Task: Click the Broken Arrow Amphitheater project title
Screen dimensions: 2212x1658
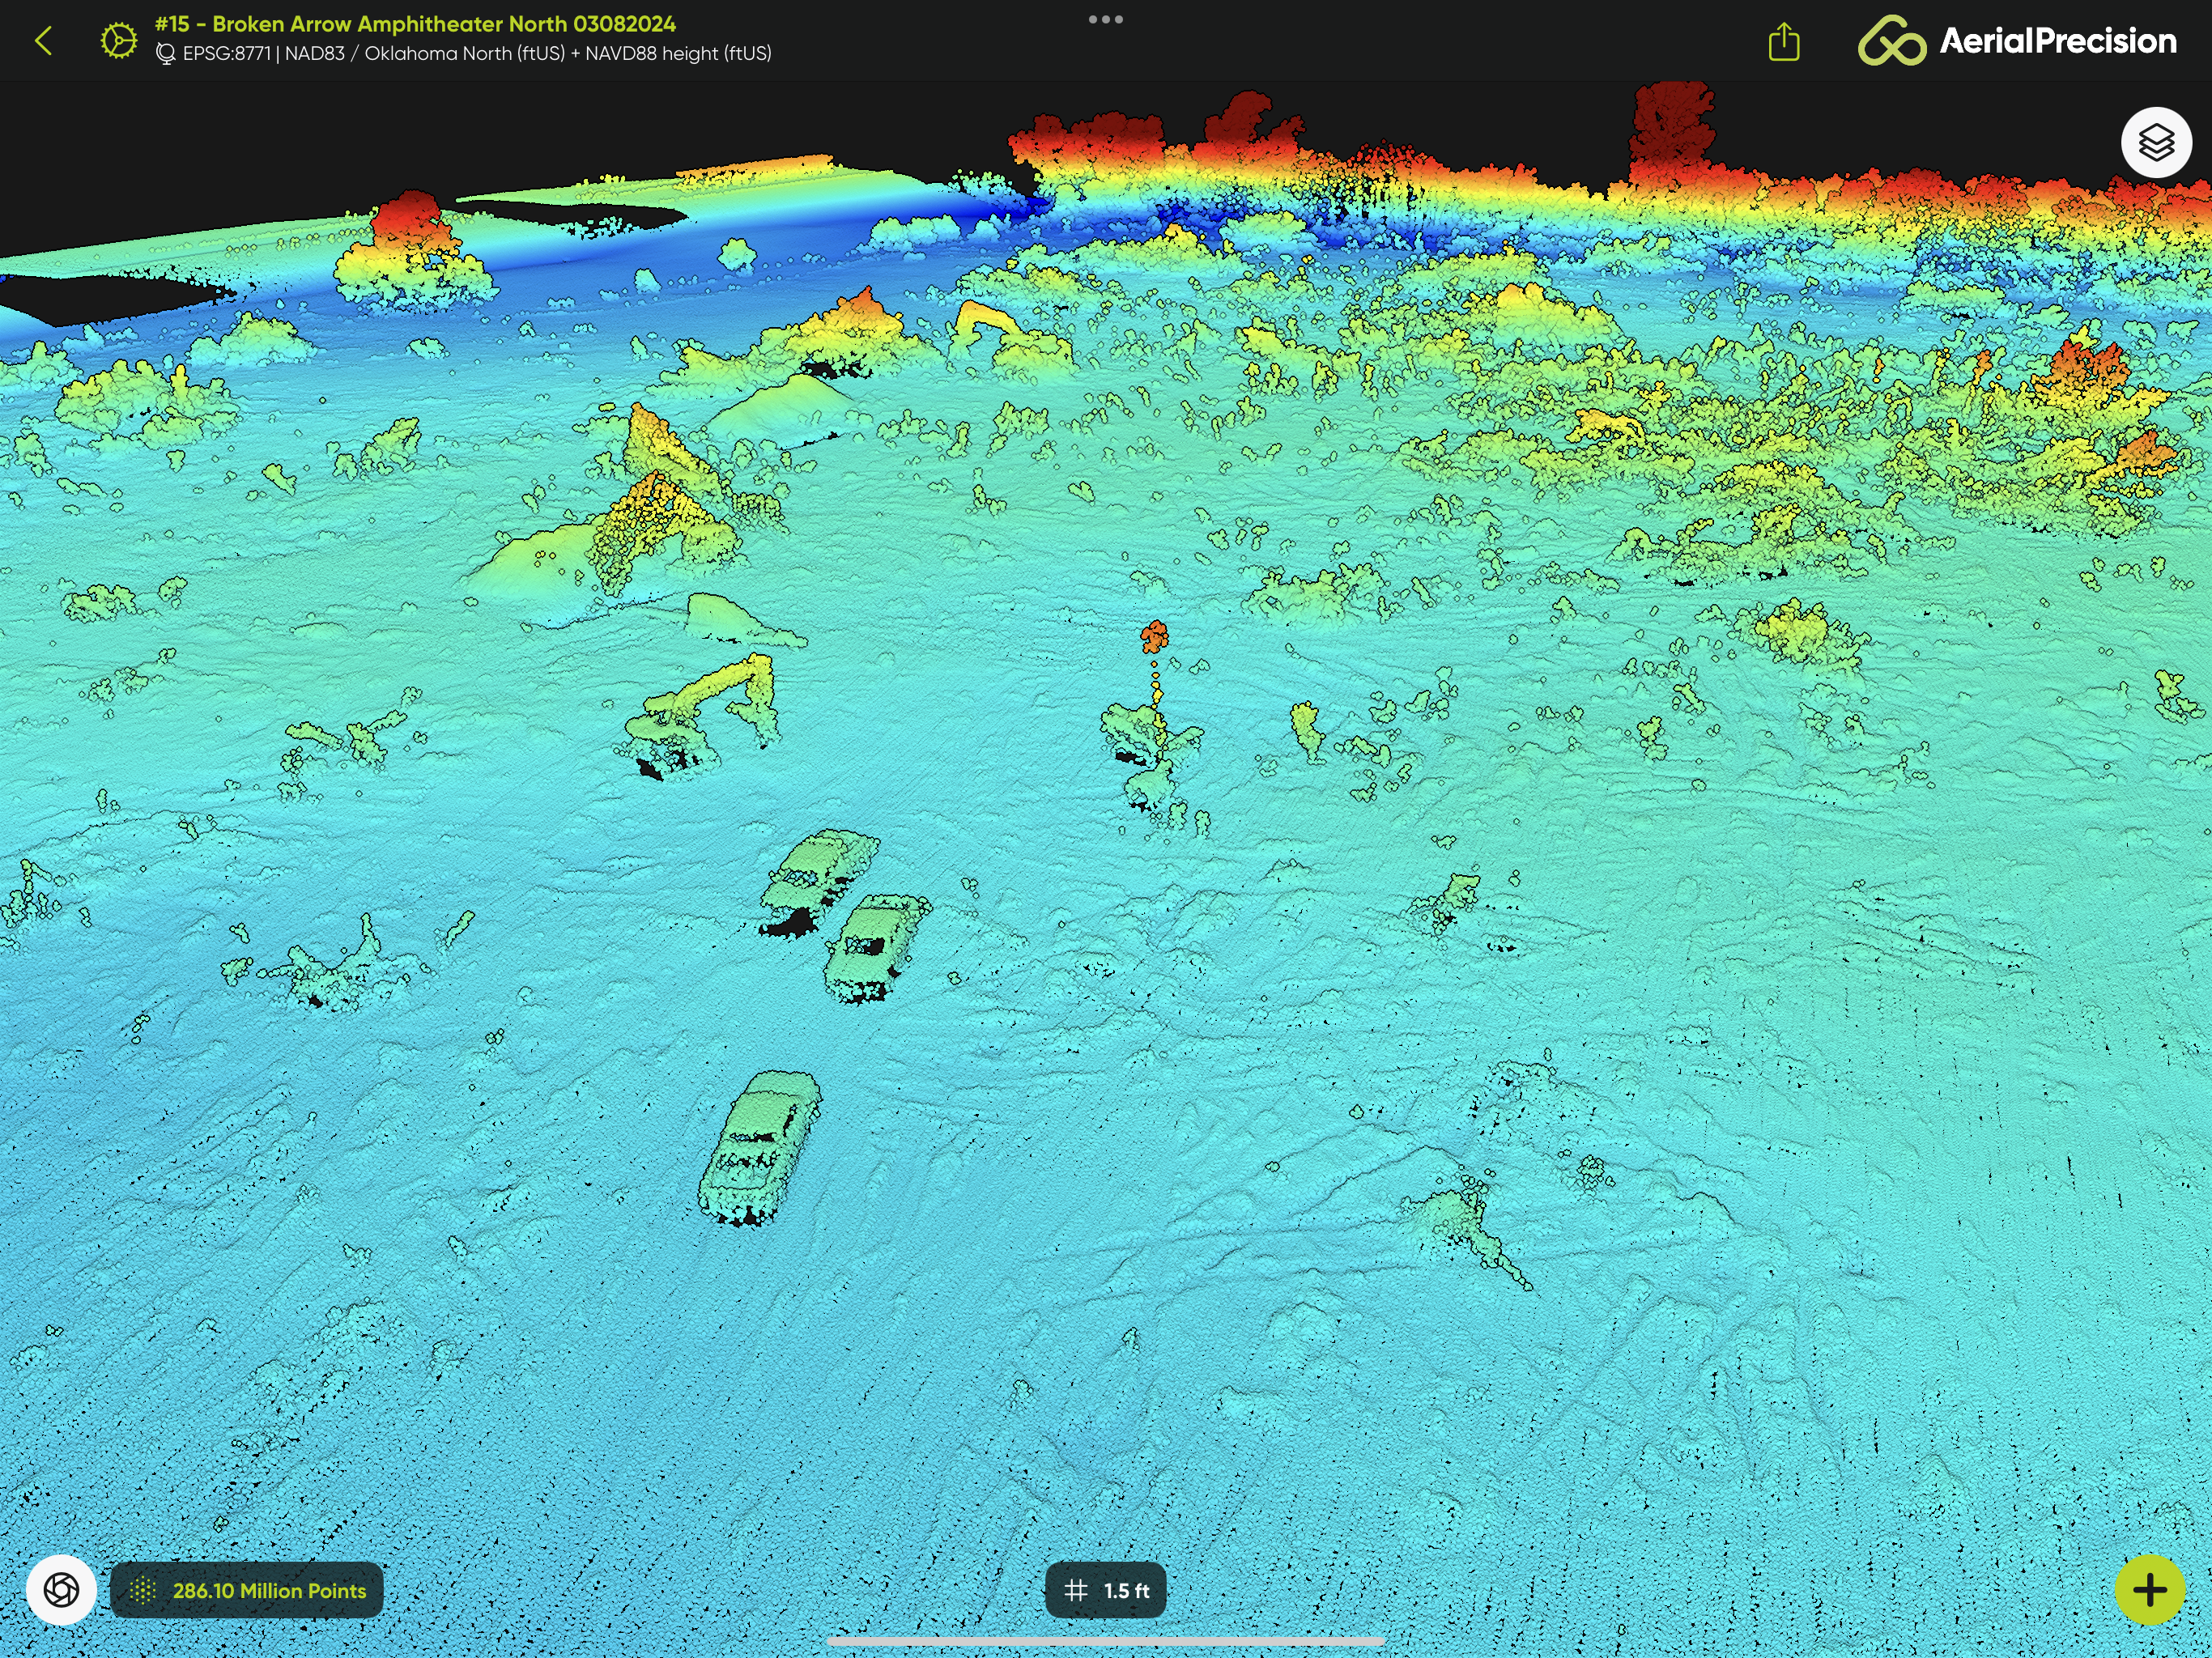Action: (415, 24)
